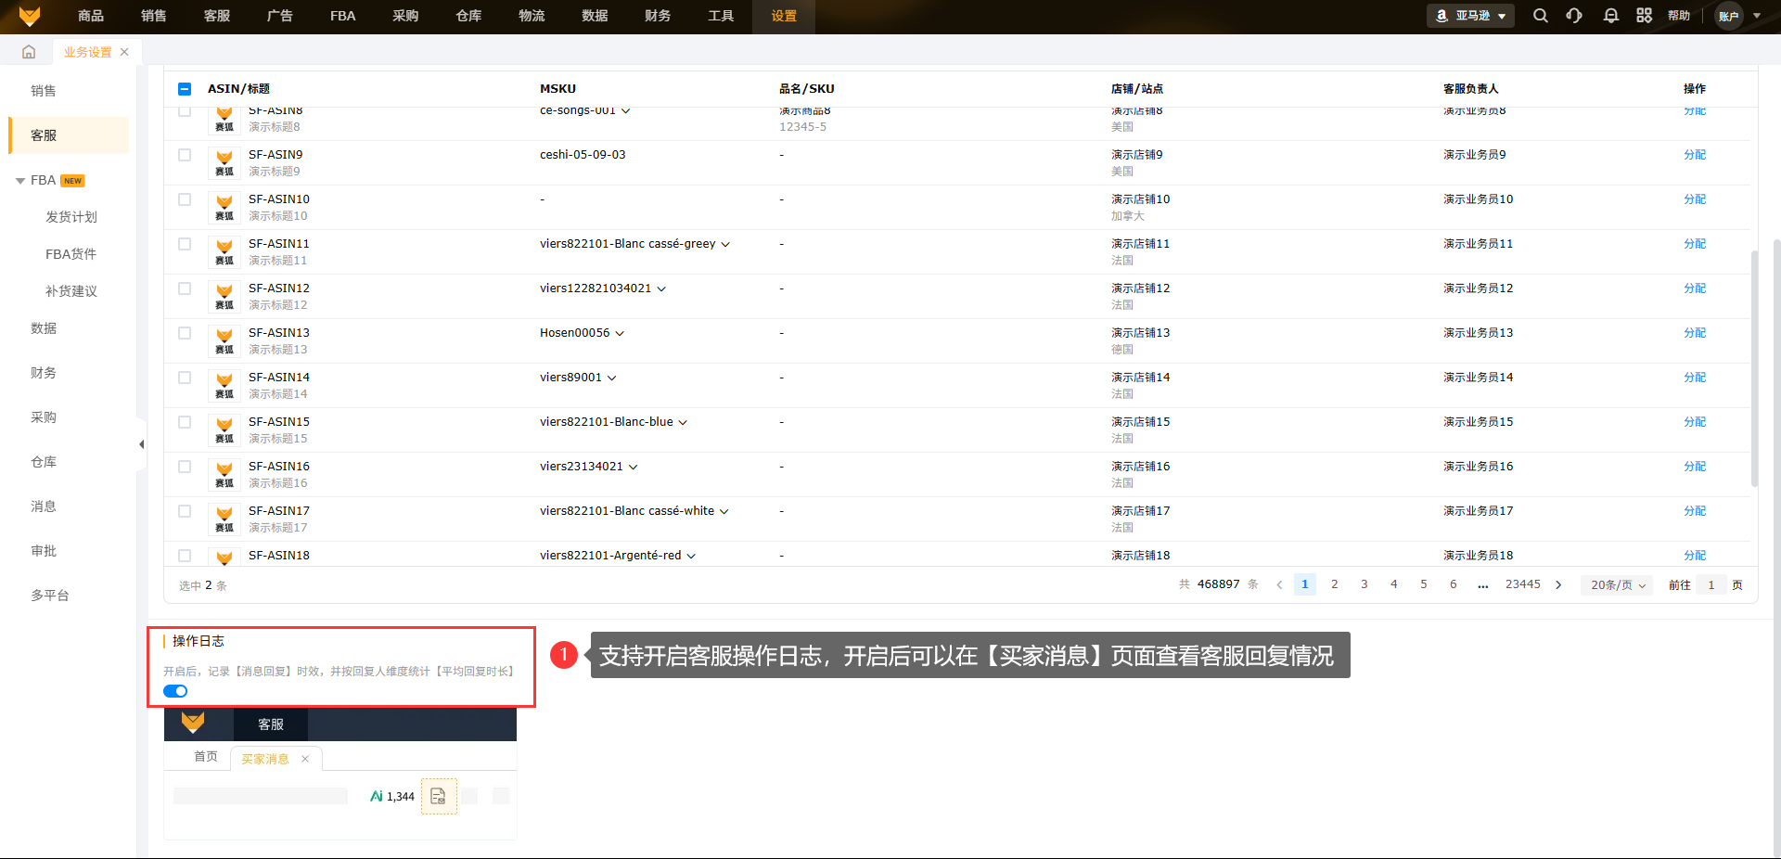Image resolution: width=1781 pixels, height=859 pixels.
Task: Expand MSKU viers89001 dropdown
Action: pyautogui.click(x=611, y=378)
